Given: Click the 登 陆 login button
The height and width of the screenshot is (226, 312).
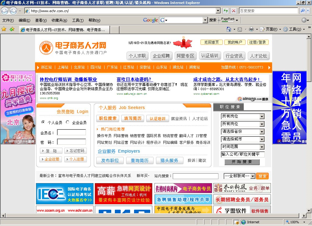Looking at the screenshot, I should tap(51, 151).
